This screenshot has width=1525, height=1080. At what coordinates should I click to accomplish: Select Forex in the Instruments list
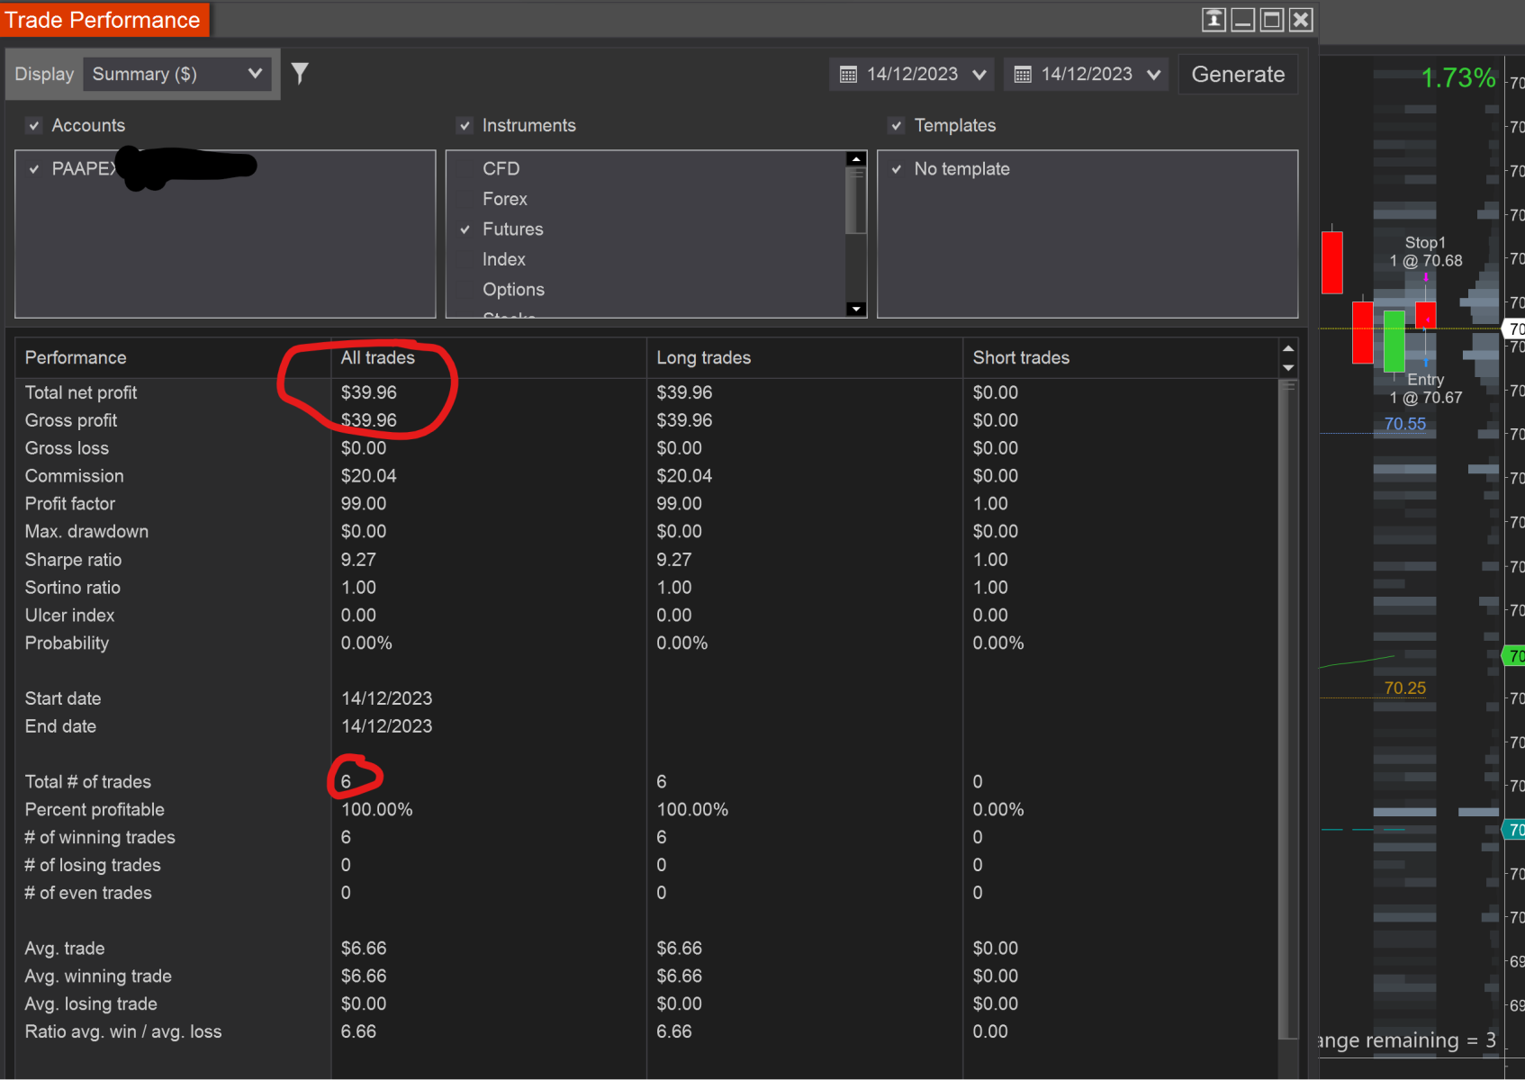505,198
